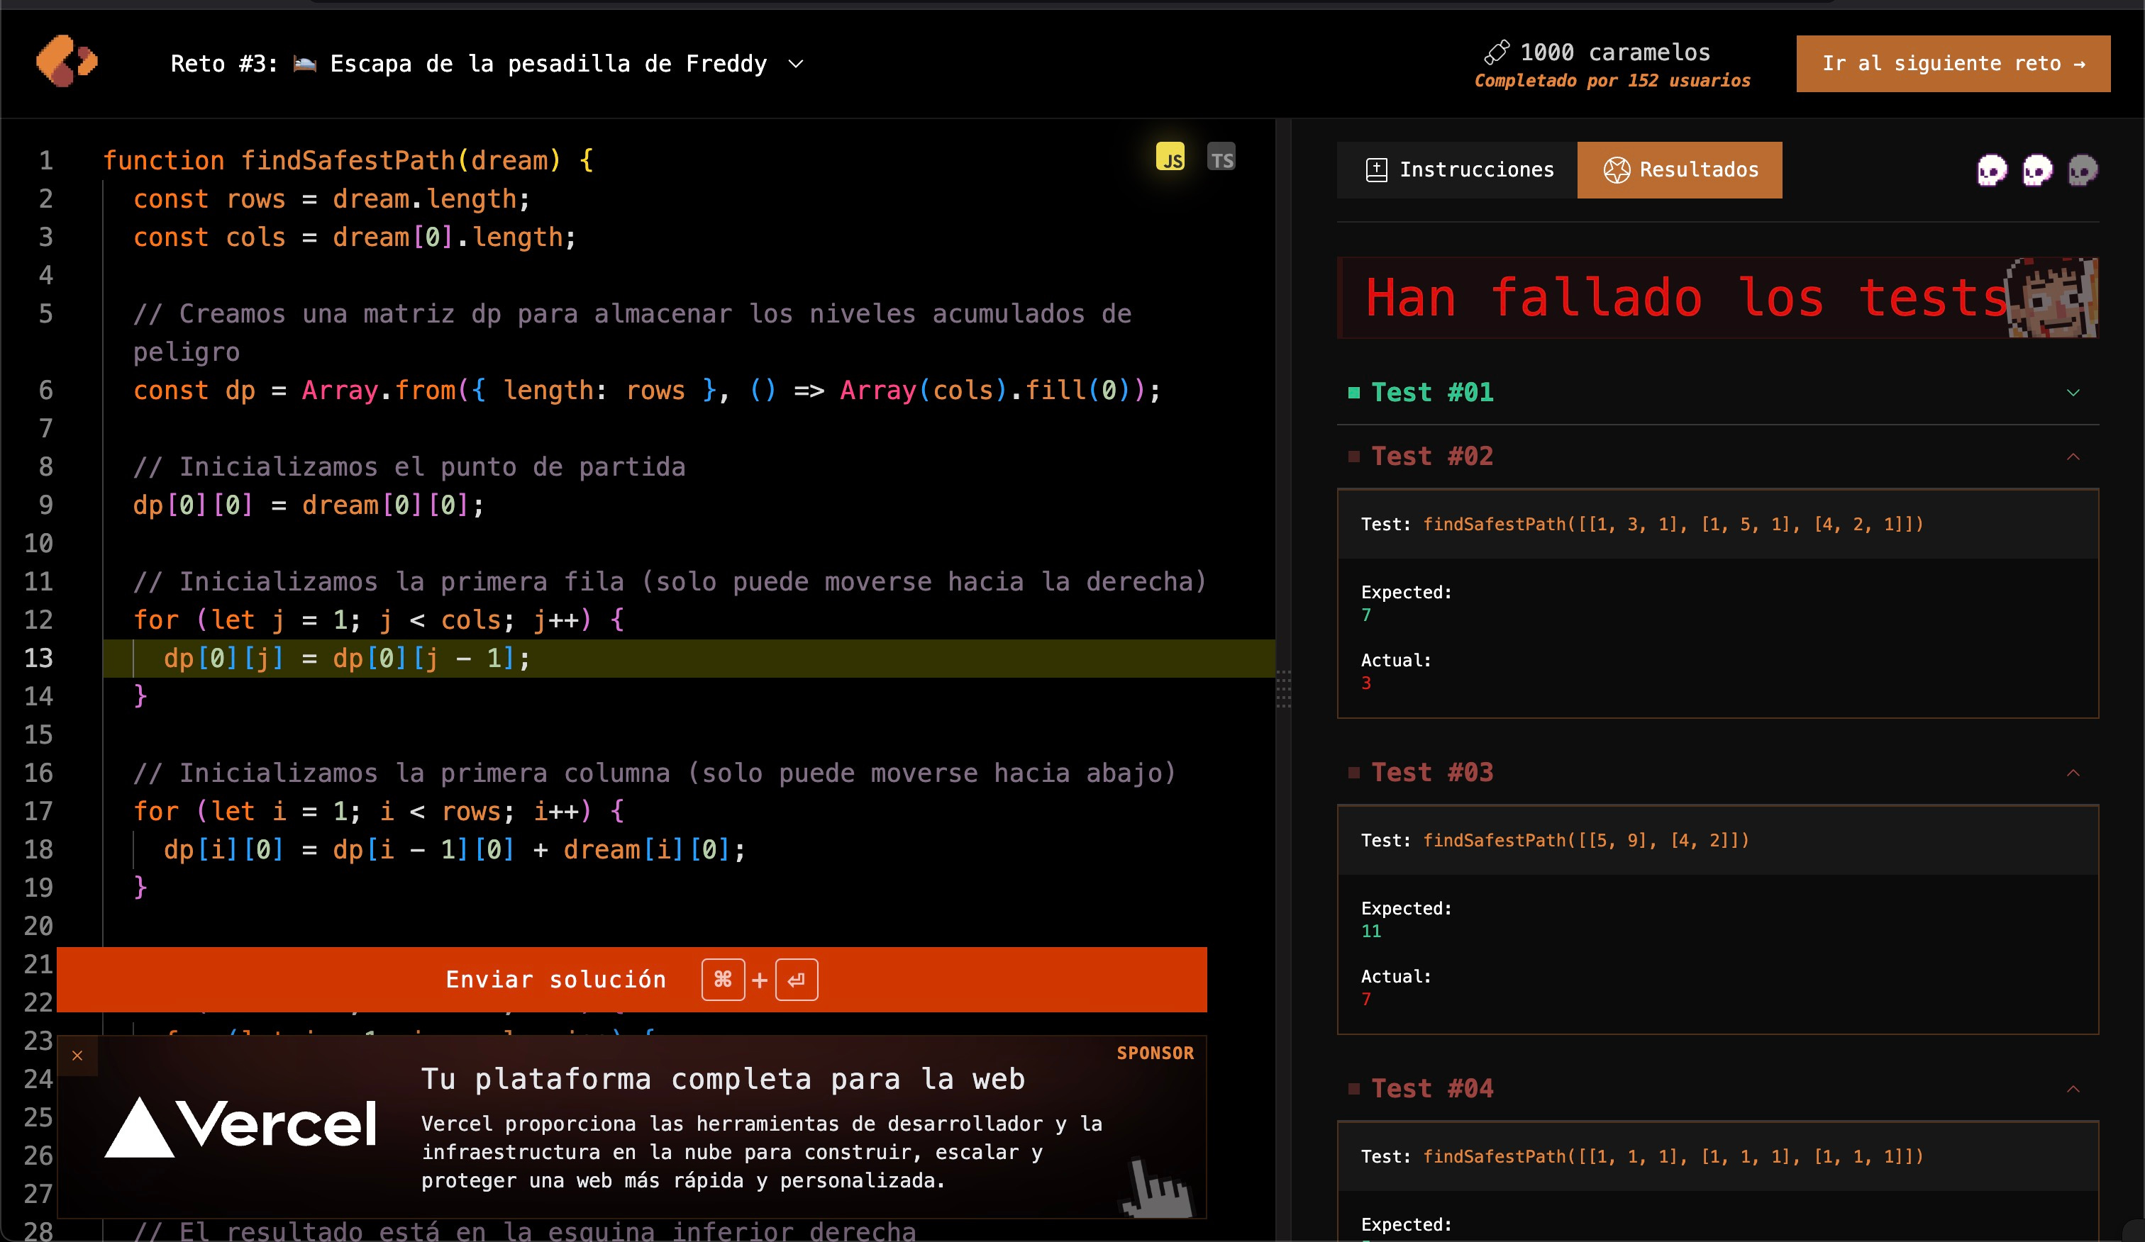Open the Reto #3 challenge dropdown chevron
The width and height of the screenshot is (2145, 1242).
coord(796,64)
